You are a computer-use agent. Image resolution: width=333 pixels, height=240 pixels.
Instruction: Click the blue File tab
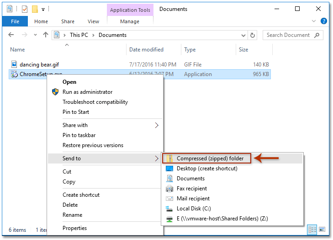(x=15, y=21)
